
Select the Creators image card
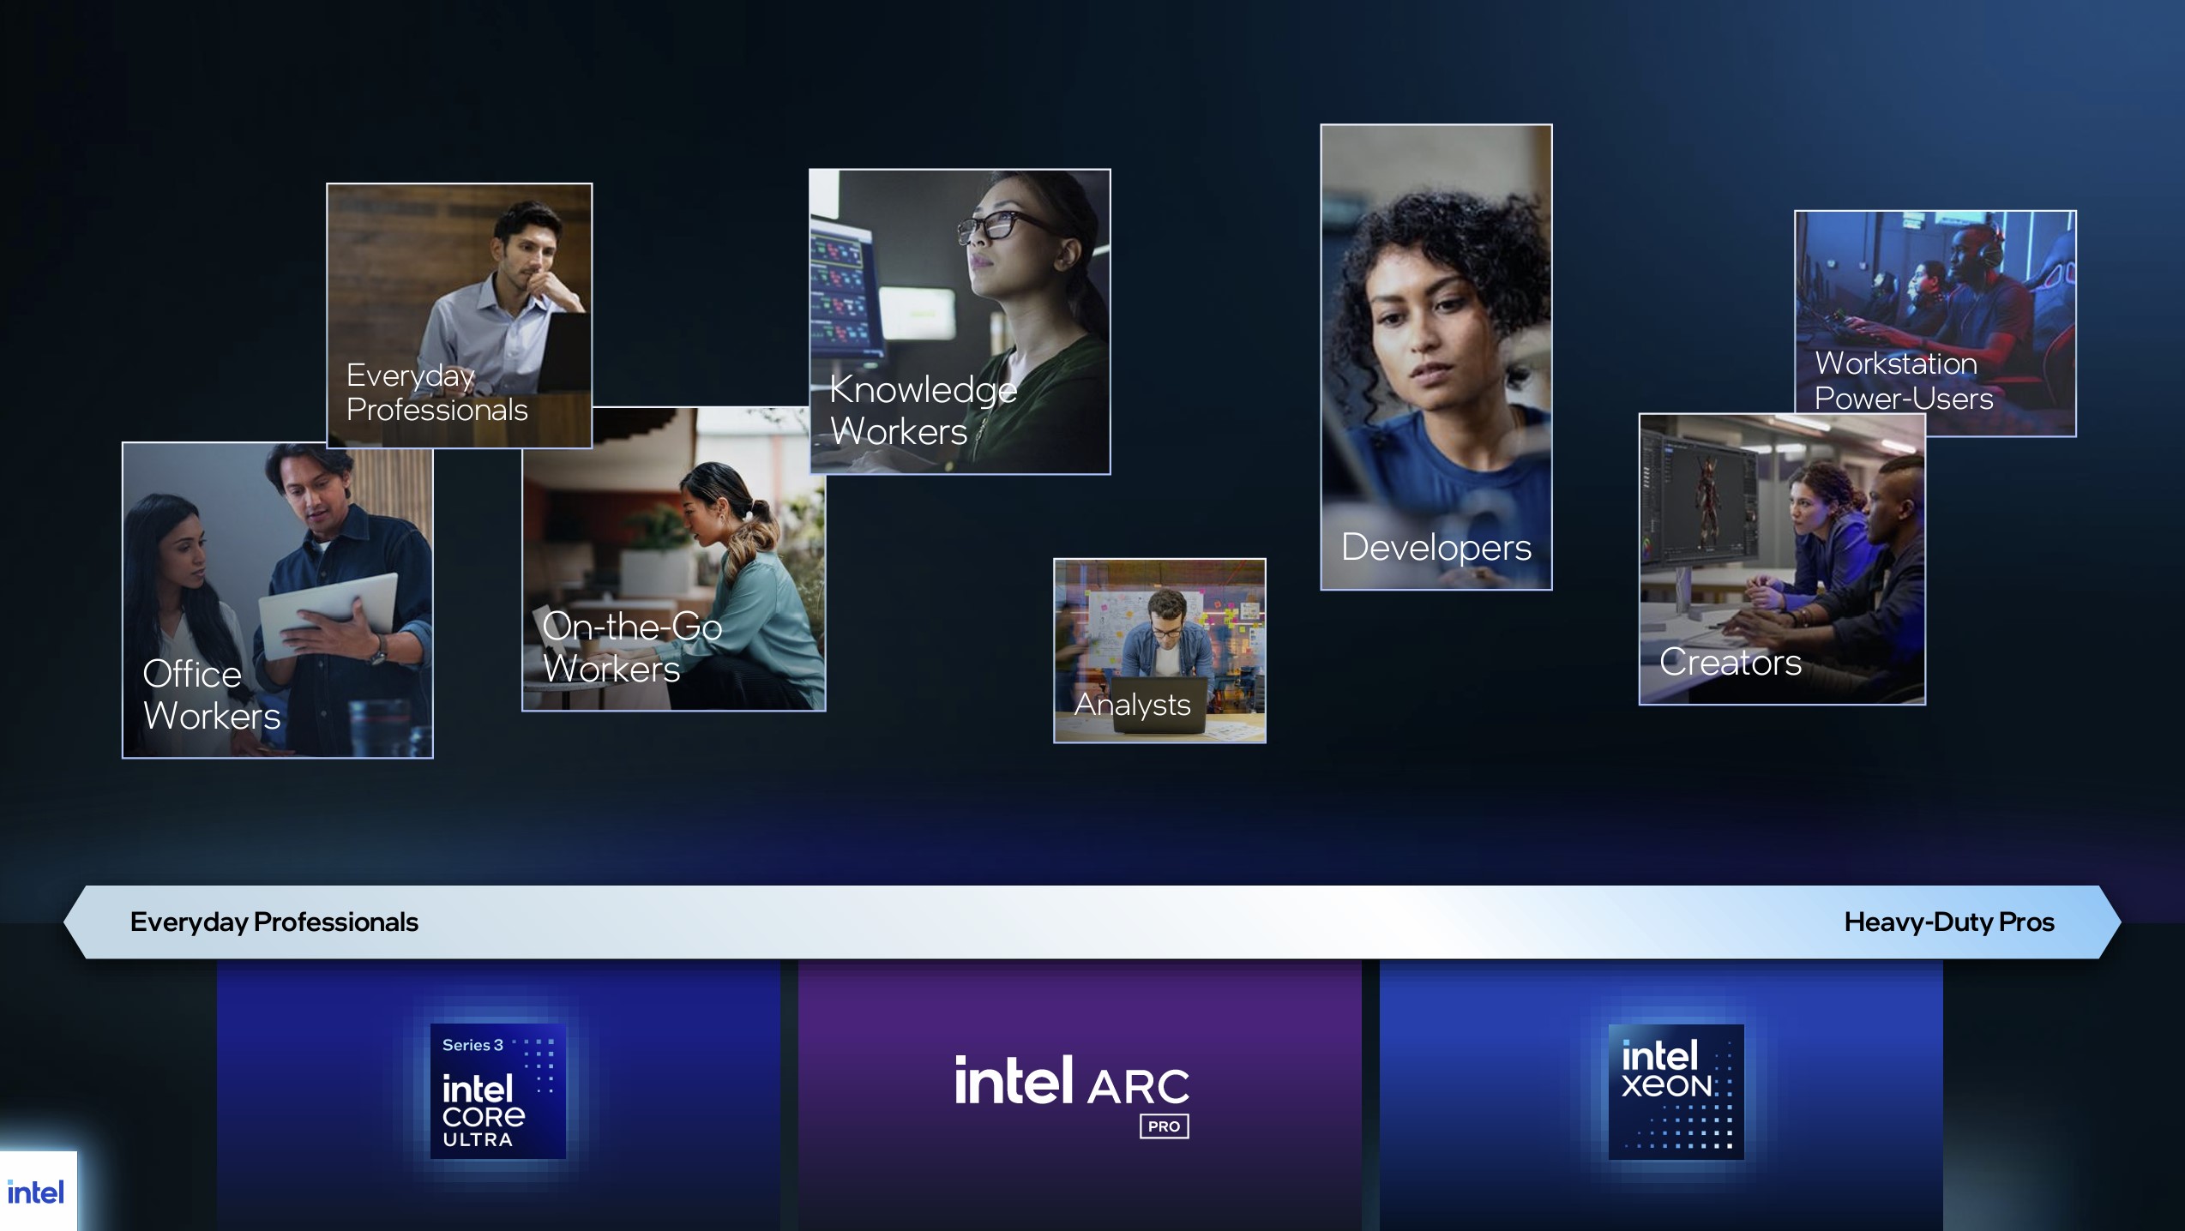point(1781,559)
